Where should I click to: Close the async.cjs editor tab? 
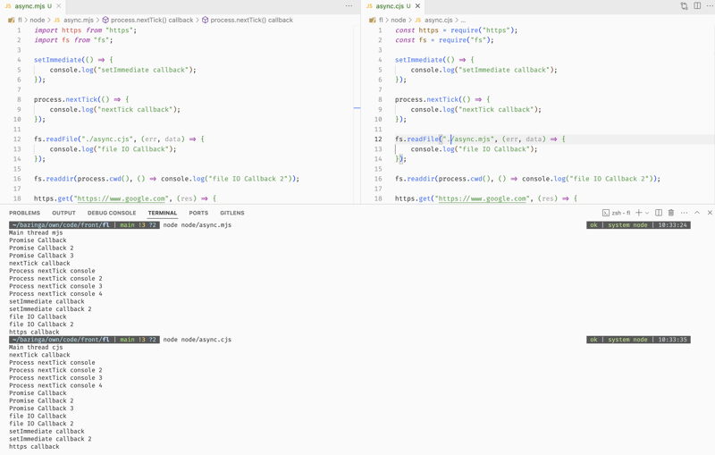[417, 6]
